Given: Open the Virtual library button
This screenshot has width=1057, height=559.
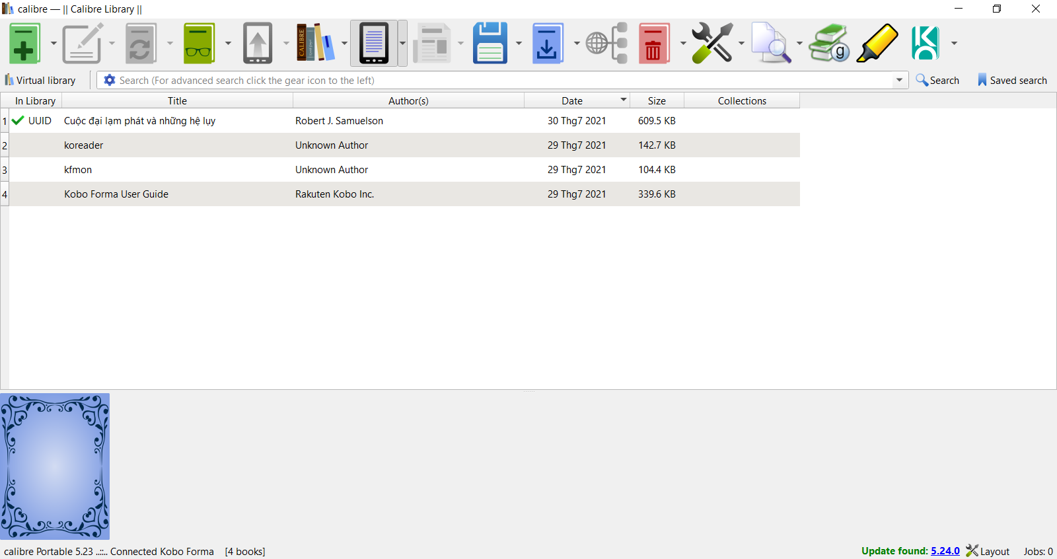Looking at the screenshot, I should click(40, 80).
